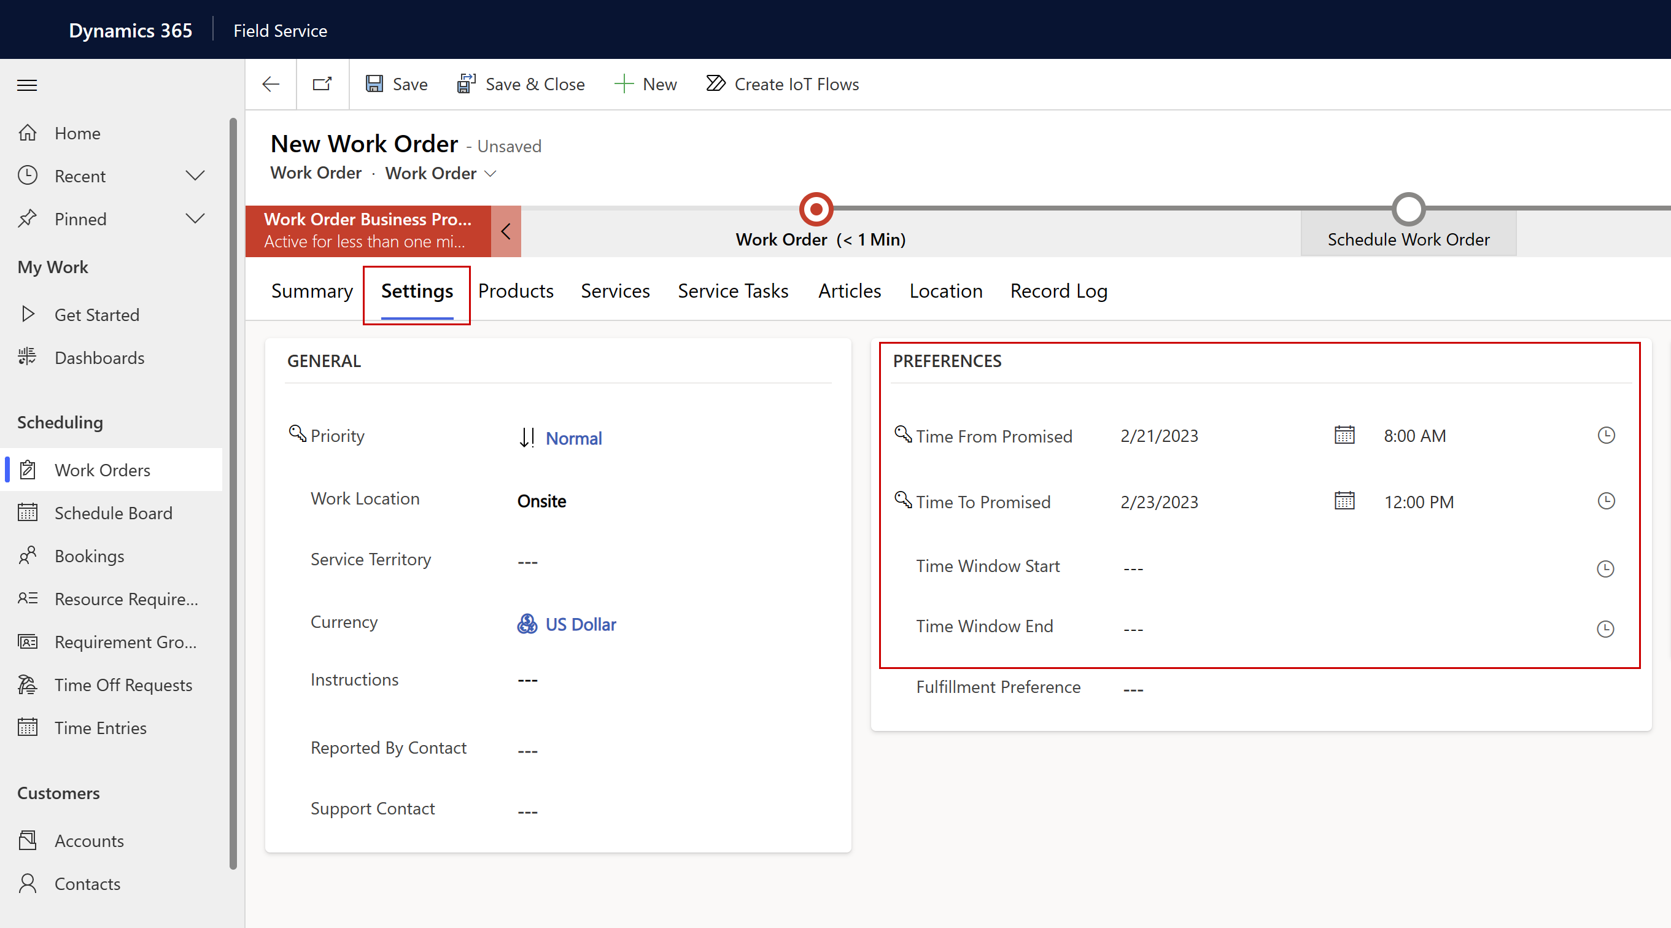Click the Time To Promised clock icon
The image size is (1671, 928).
[x=1606, y=501]
